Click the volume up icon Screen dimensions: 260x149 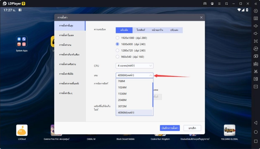(256, 26)
